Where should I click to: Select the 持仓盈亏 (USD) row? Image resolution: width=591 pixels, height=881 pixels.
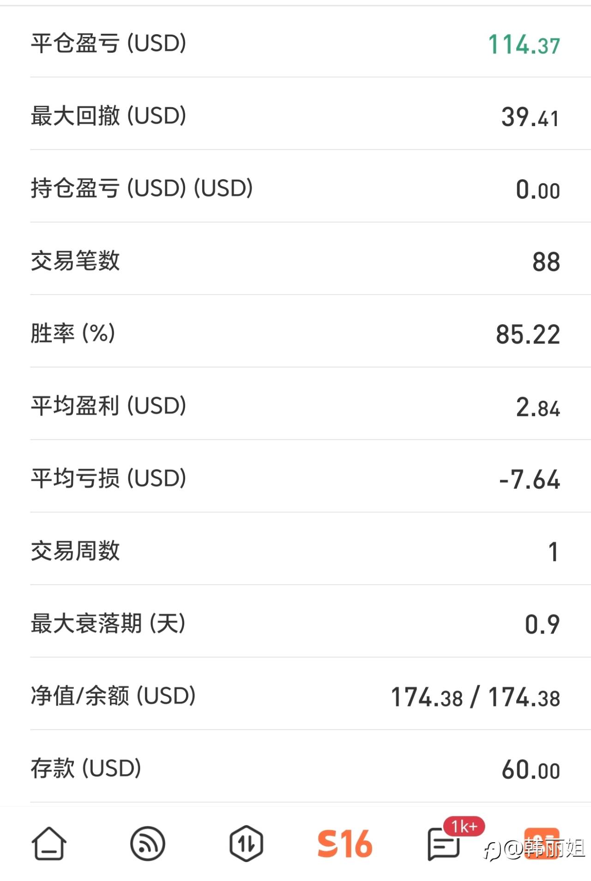[295, 188]
